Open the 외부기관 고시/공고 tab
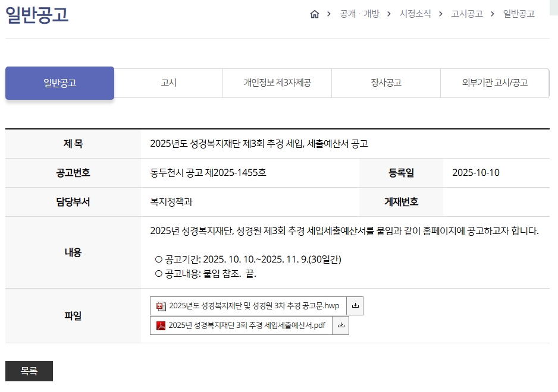Viewport: 558px width, 392px height. (494, 83)
